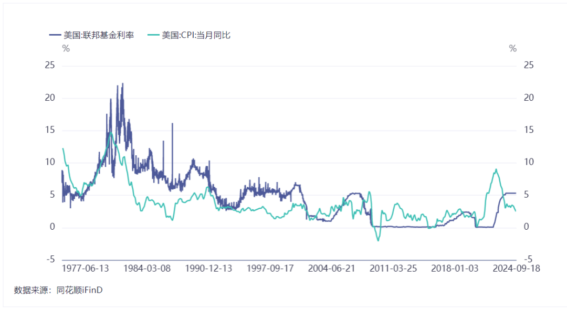Screen dimensions: 567x310
Task: Click the 2018-01-03 x-axis date label
Action: (455, 269)
